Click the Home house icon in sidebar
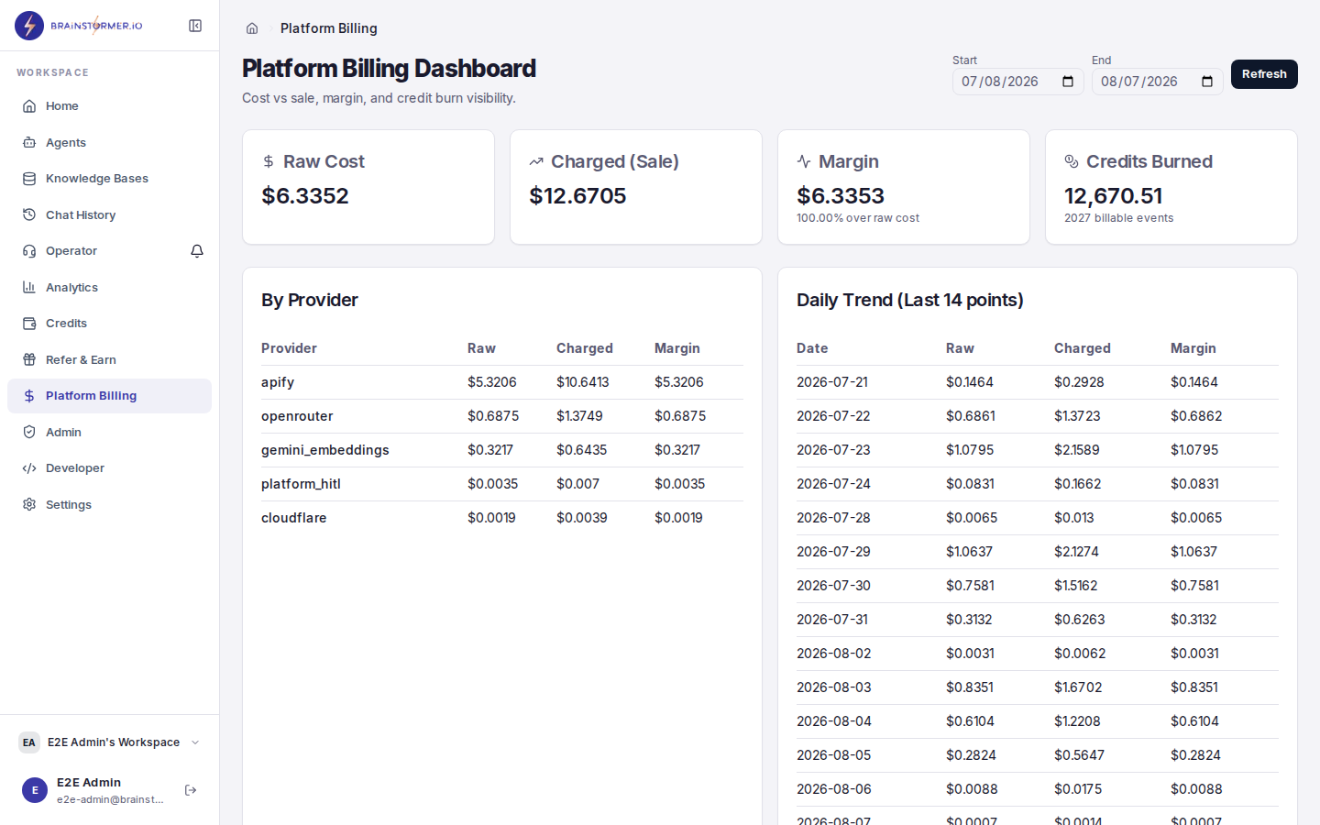The image size is (1320, 825). coord(29,106)
